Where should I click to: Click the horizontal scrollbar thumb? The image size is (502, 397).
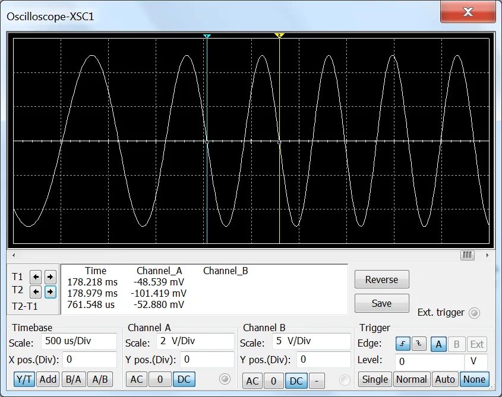click(x=467, y=255)
